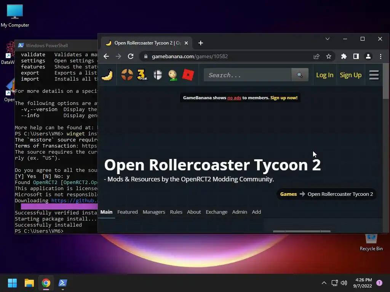Go forward in Chrome

point(118,56)
